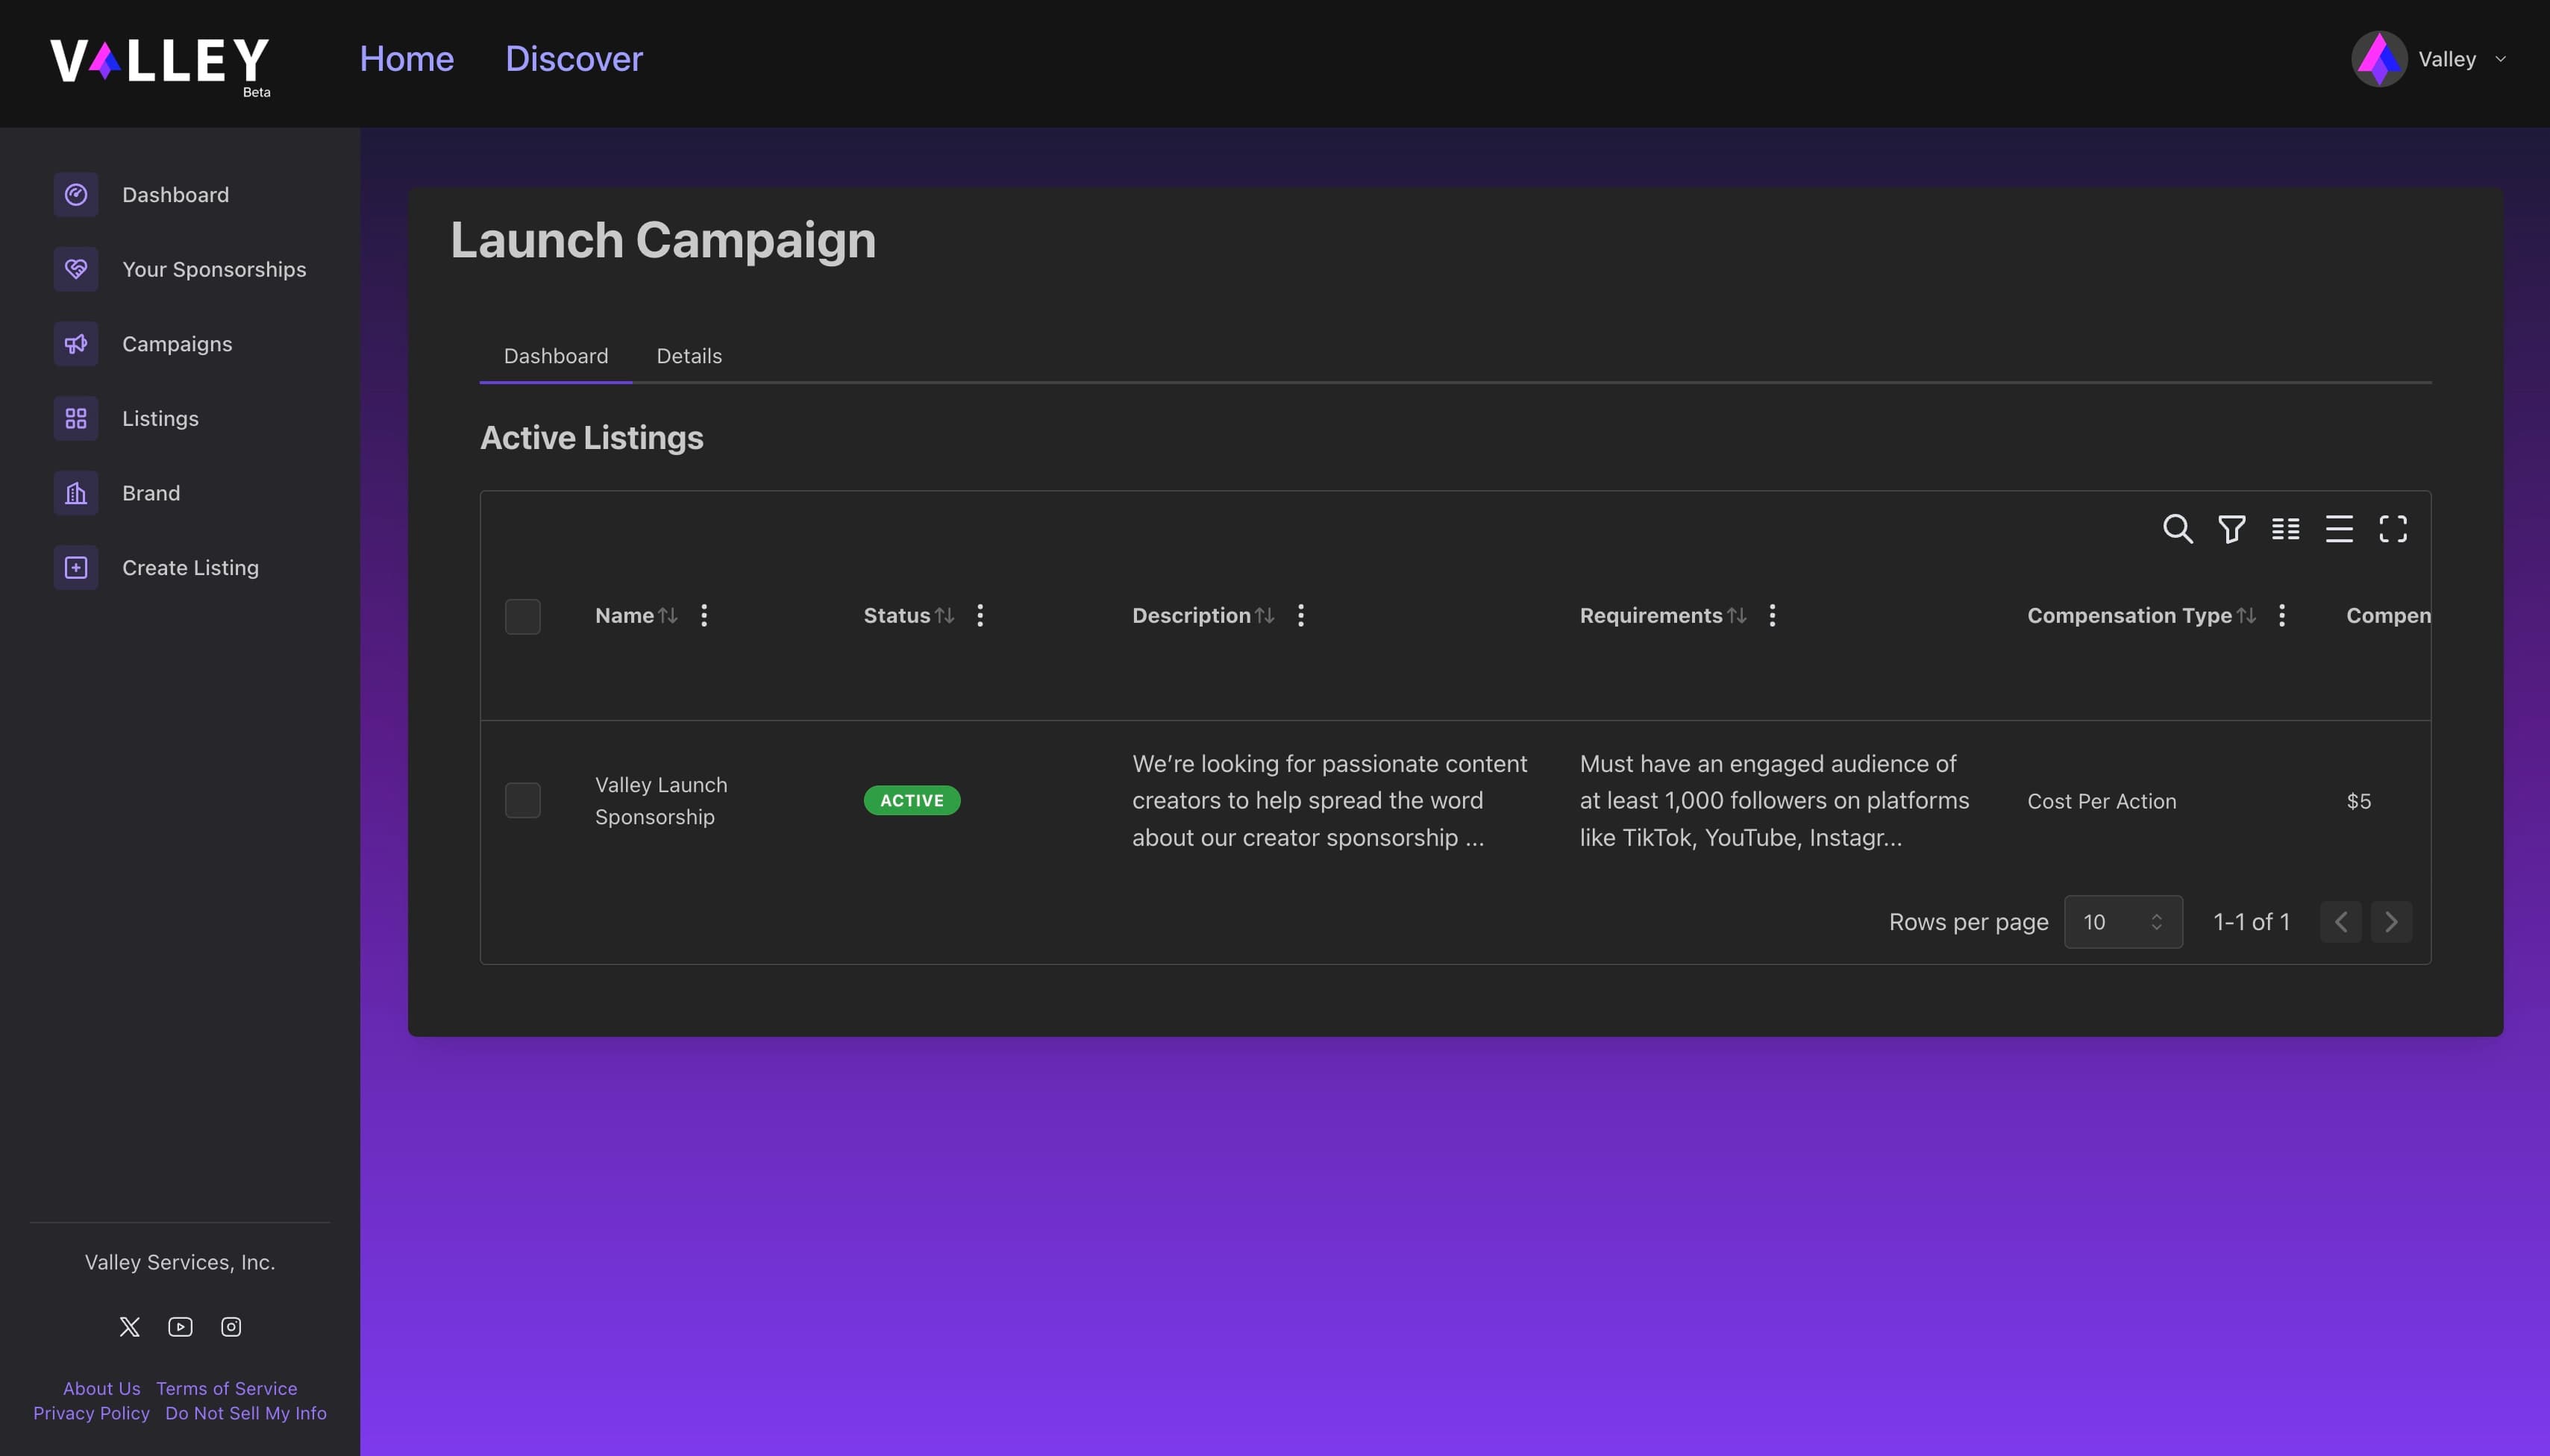This screenshot has height=1456, width=2550.
Task: Open Listings in the sidebar
Action: tap(160, 418)
